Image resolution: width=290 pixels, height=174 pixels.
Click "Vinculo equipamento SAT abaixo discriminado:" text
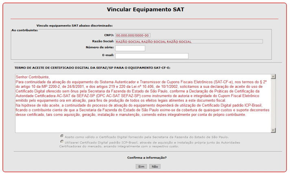74,26
